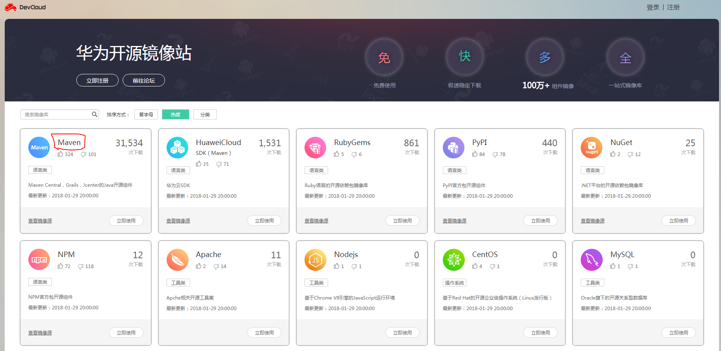Click 立即使用 on NuGet card
The image size is (721, 351).
679,221
